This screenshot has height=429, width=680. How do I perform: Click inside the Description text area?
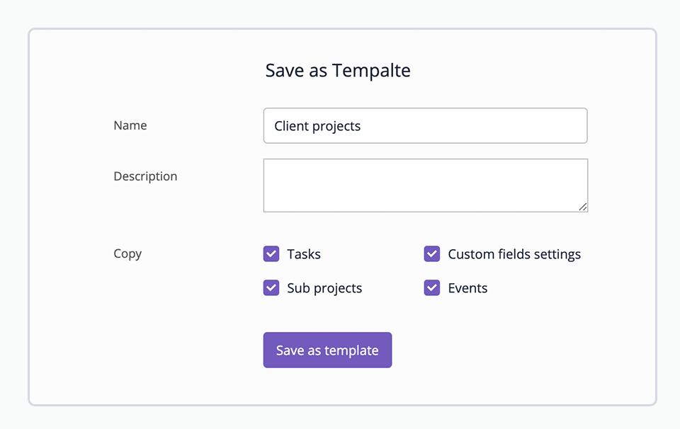426,185
